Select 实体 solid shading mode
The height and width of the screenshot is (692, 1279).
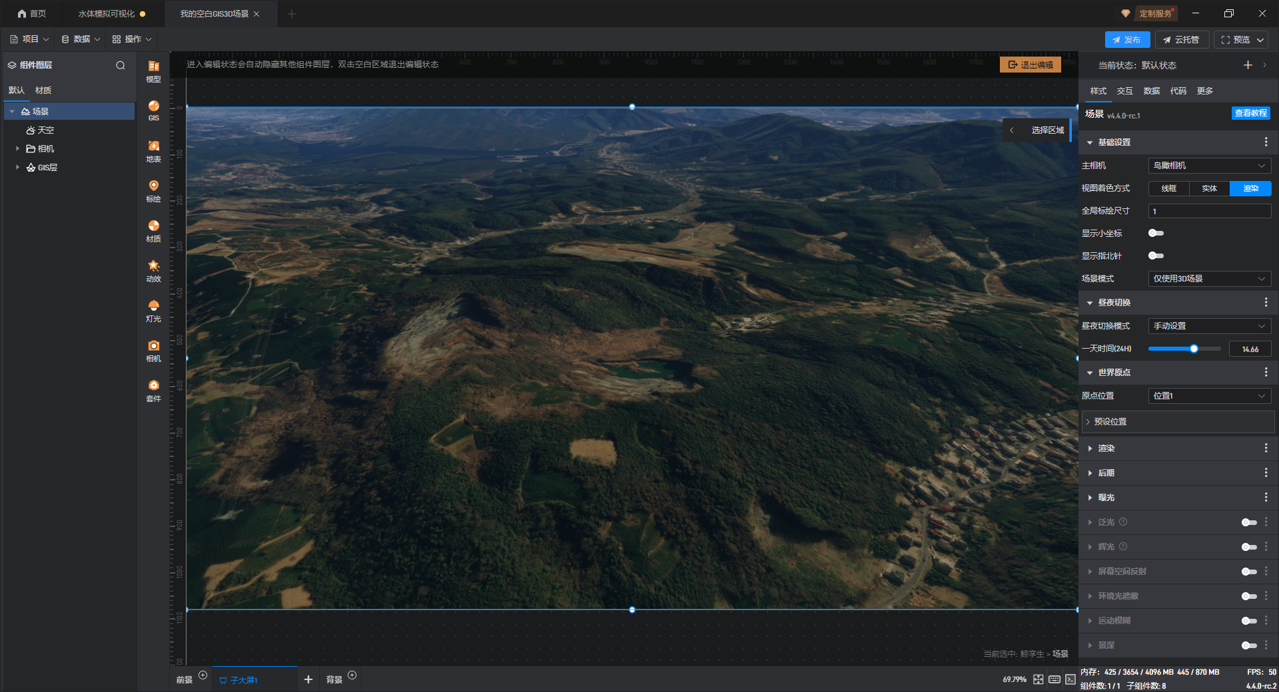(1210, 188)
